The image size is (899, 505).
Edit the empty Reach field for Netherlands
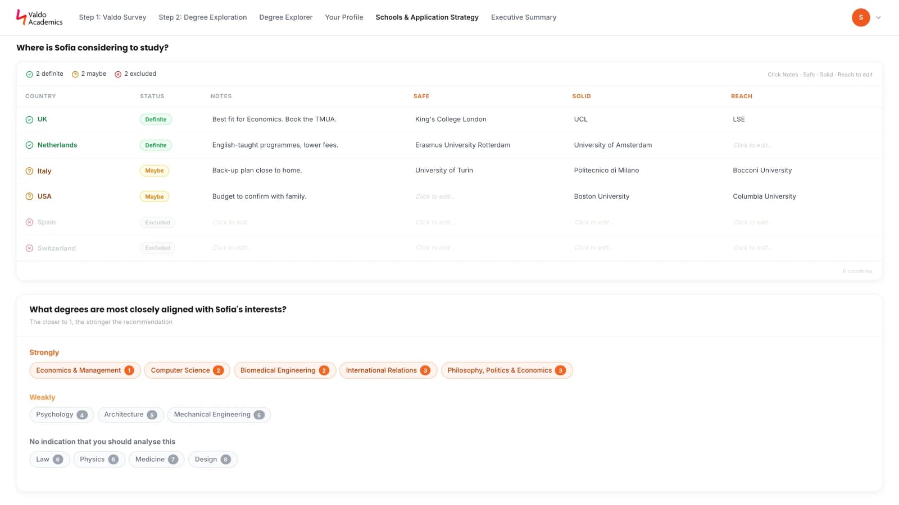752,145
